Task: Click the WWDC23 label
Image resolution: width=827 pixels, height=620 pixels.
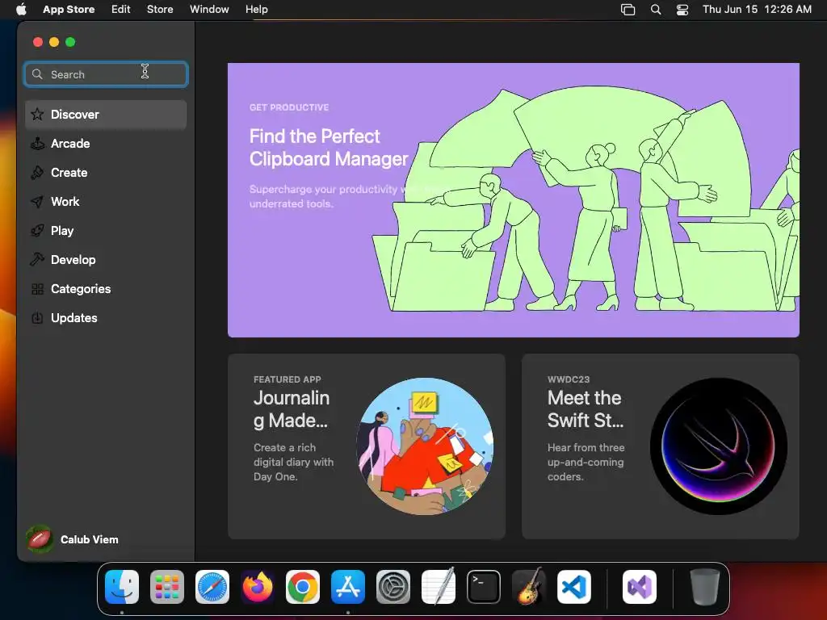Action: tap(569, 379)
